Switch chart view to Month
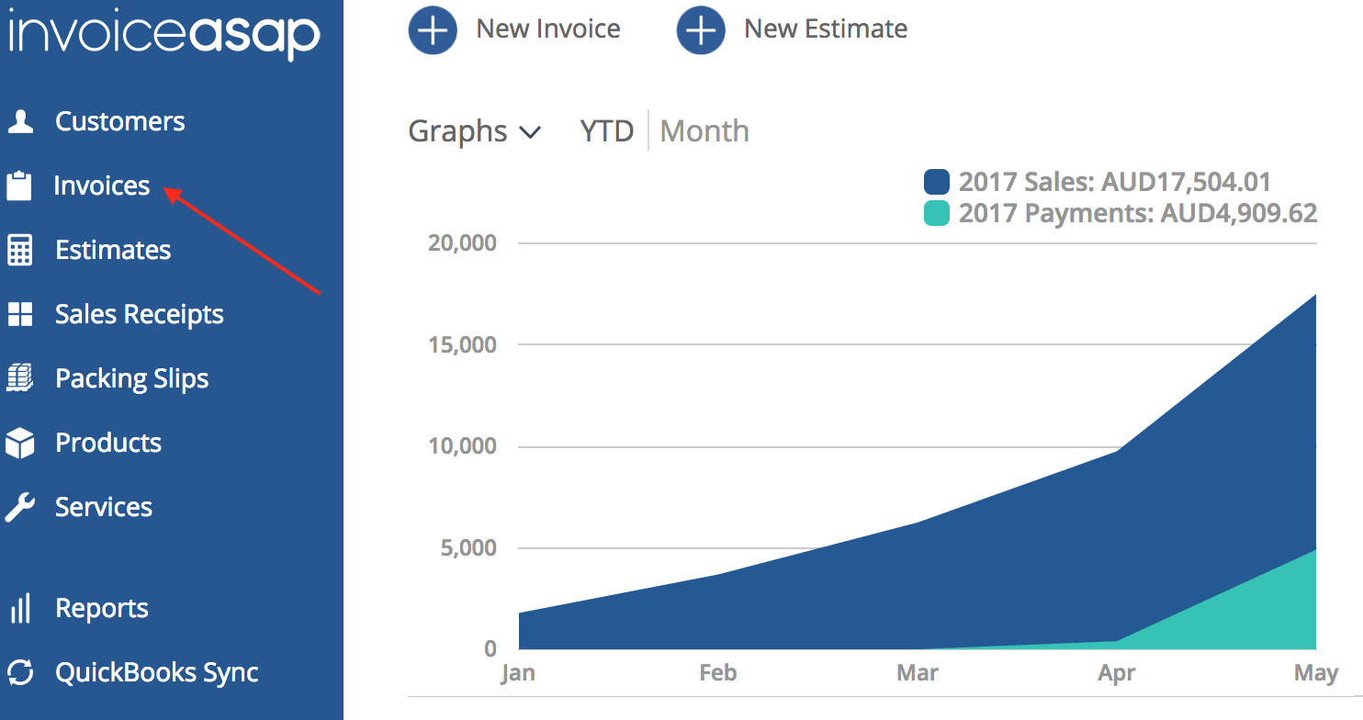Image resolution: width=1363 pixels, height=720 pixels. (x=704, y=130)
